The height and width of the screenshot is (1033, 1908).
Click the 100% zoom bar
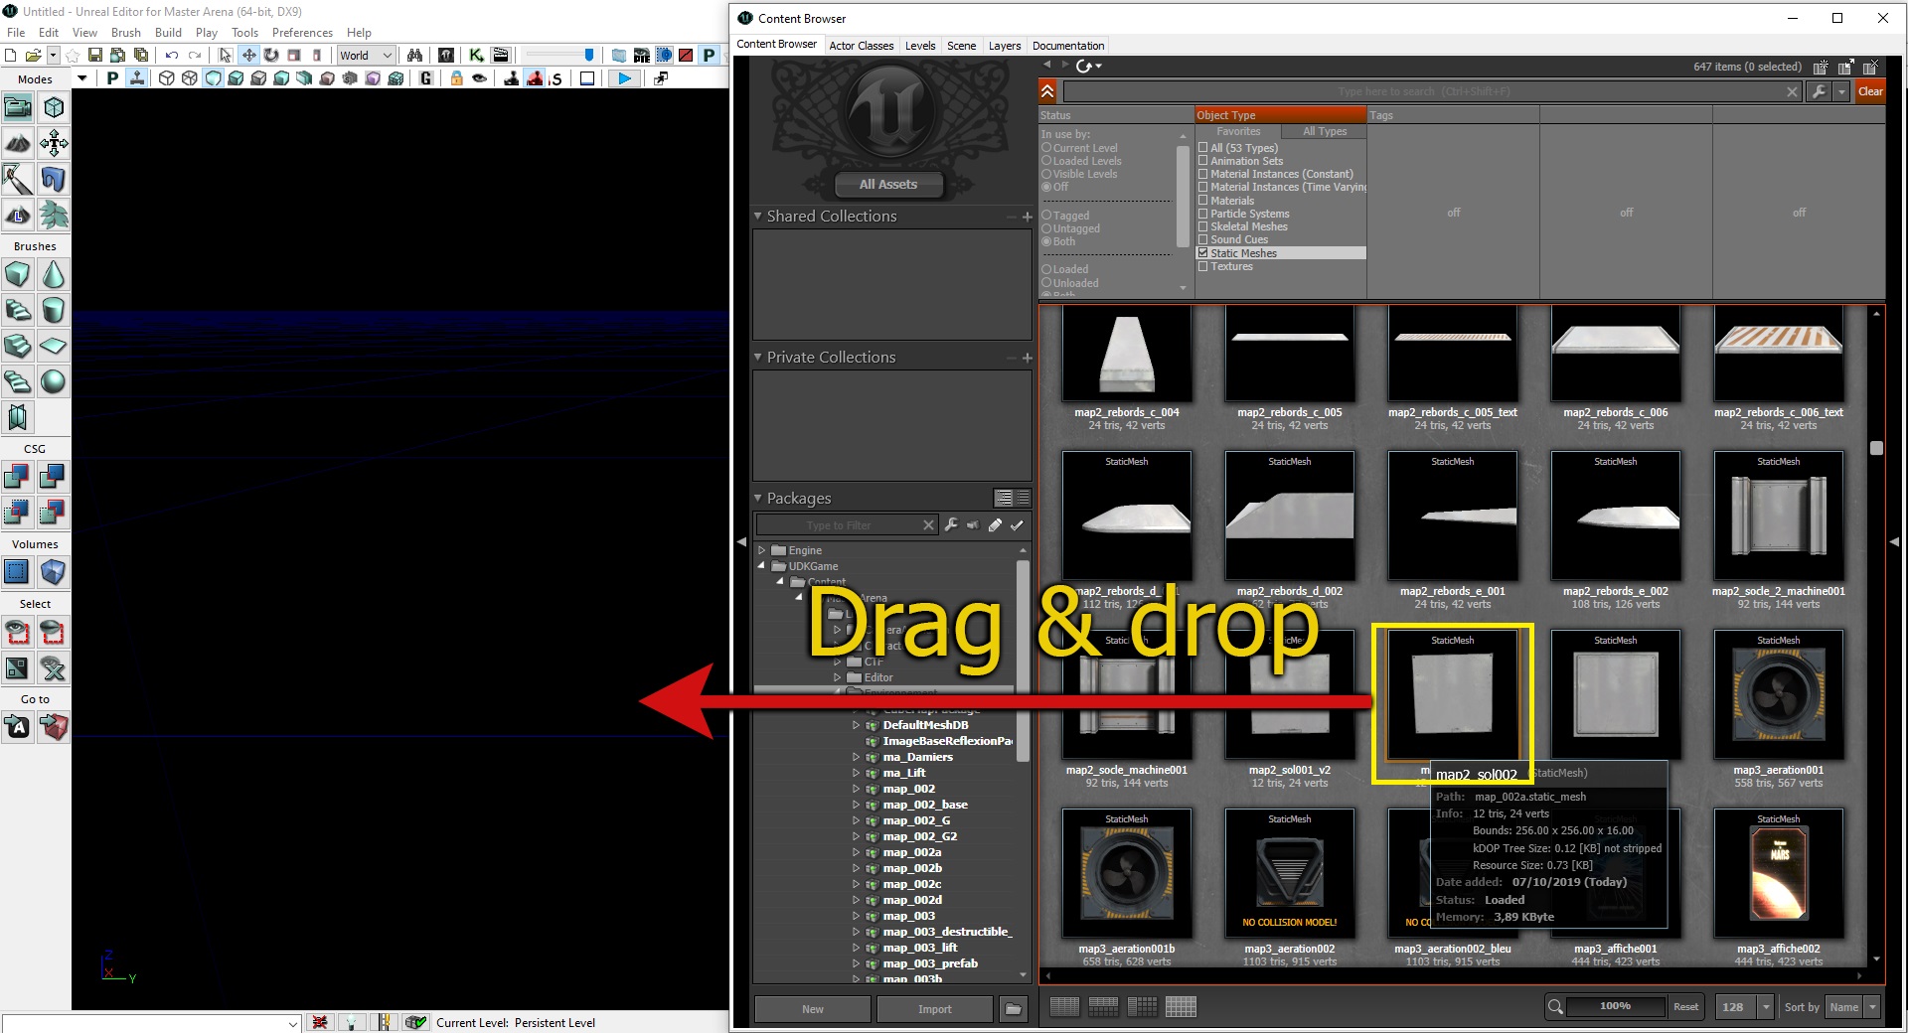1615,1006
